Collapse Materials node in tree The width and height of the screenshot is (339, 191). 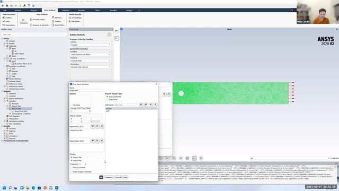point(5,46)
